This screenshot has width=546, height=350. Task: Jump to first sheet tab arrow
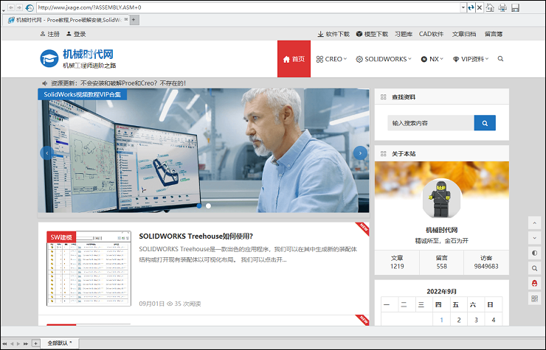[x=4, y=344]
